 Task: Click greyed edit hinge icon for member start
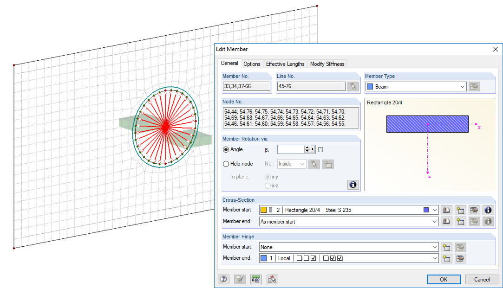tap(460, 247)
